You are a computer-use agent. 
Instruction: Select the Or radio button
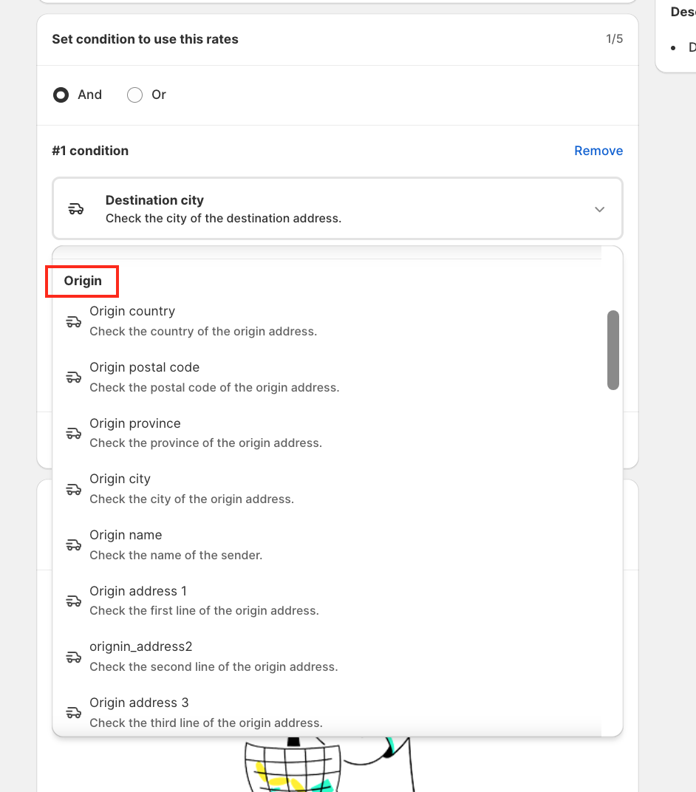[x=134, y=95]
